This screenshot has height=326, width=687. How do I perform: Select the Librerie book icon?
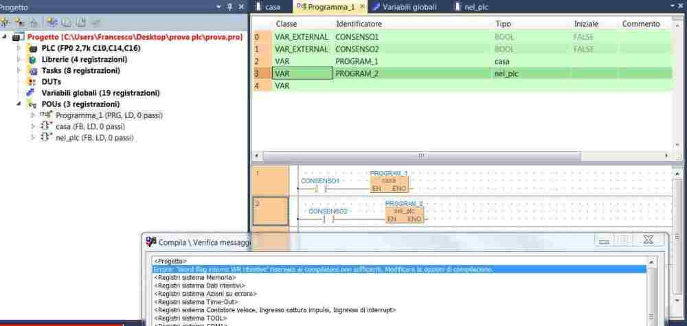(34, 60)
